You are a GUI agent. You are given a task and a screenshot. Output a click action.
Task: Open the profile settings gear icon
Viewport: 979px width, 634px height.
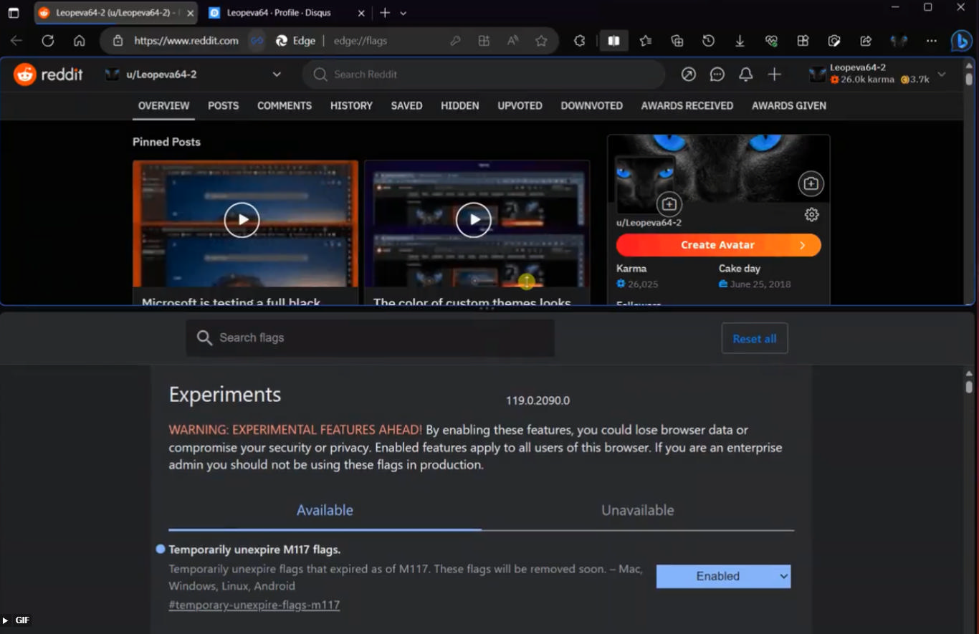pos(811,214)
